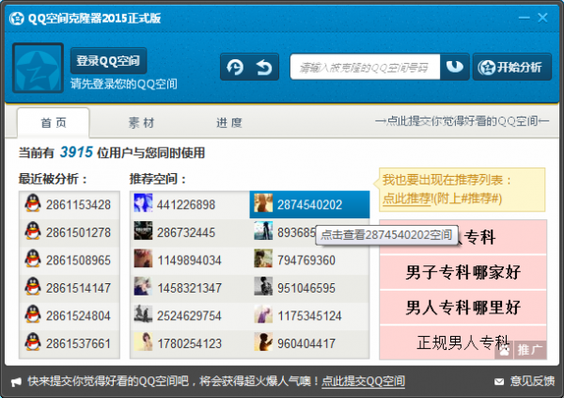Click penguin icon beside 2861514147
Screen dimensions: 564x398
pos(33,287)
